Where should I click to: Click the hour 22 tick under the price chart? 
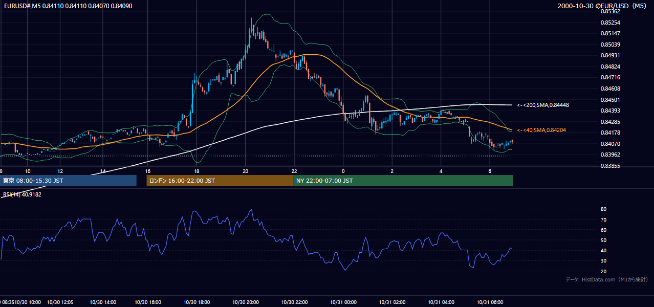[294, 171]
